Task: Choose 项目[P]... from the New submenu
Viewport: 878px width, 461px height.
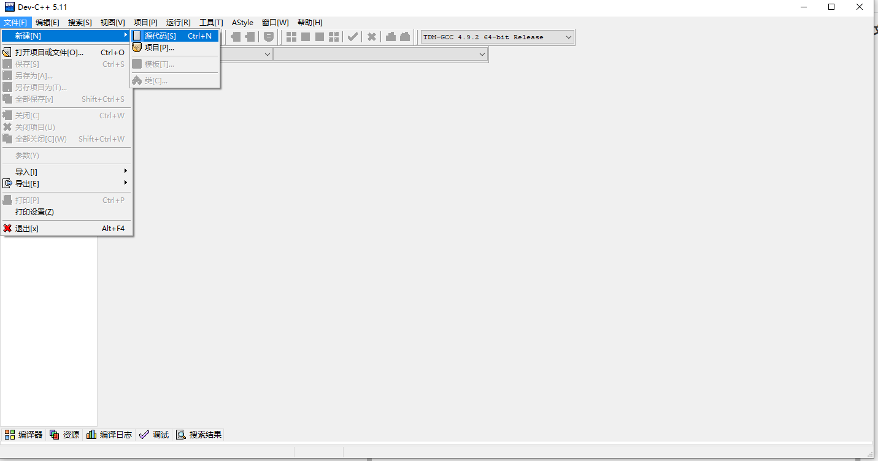Action: point(175,47)
